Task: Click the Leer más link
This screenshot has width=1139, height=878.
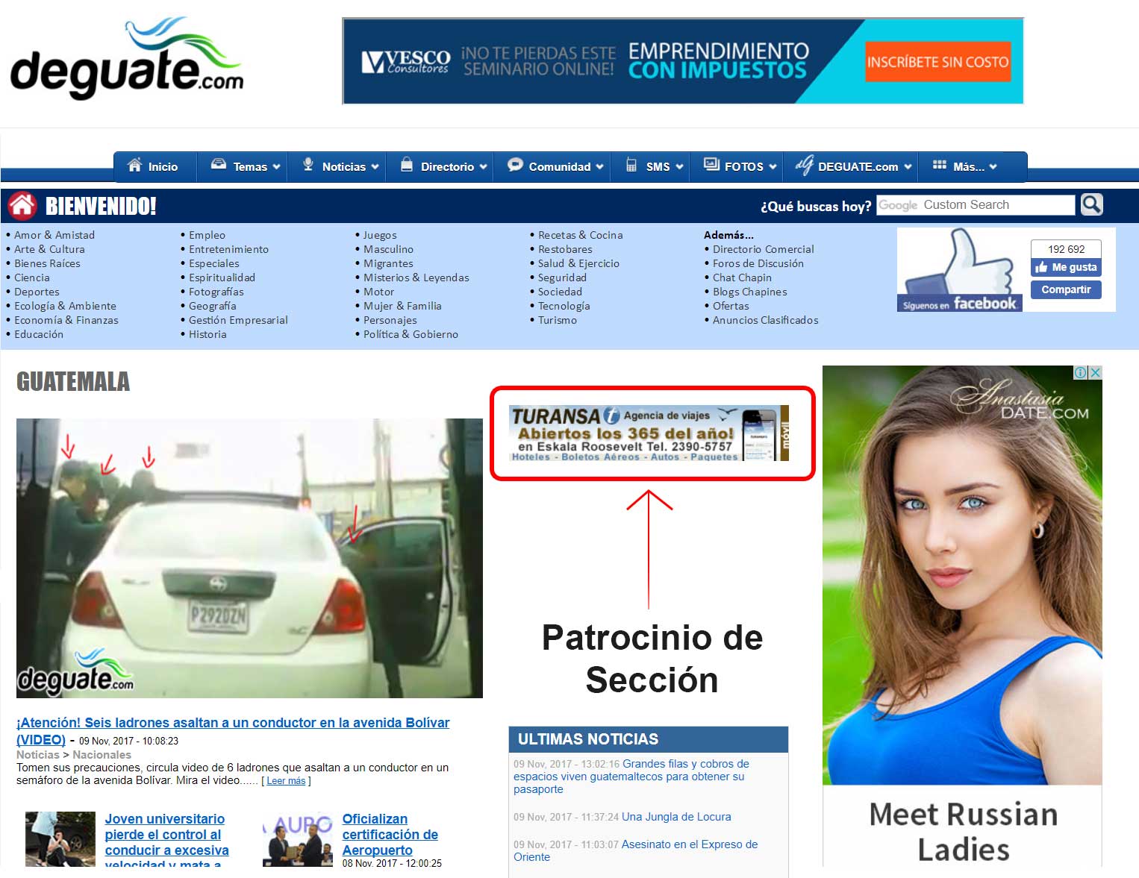Action: pyautogui.click(x=286, y=781)
